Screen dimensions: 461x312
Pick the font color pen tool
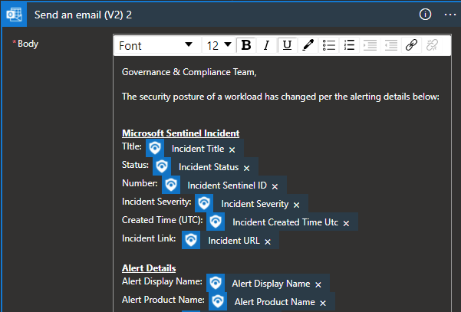coord(308,45)
